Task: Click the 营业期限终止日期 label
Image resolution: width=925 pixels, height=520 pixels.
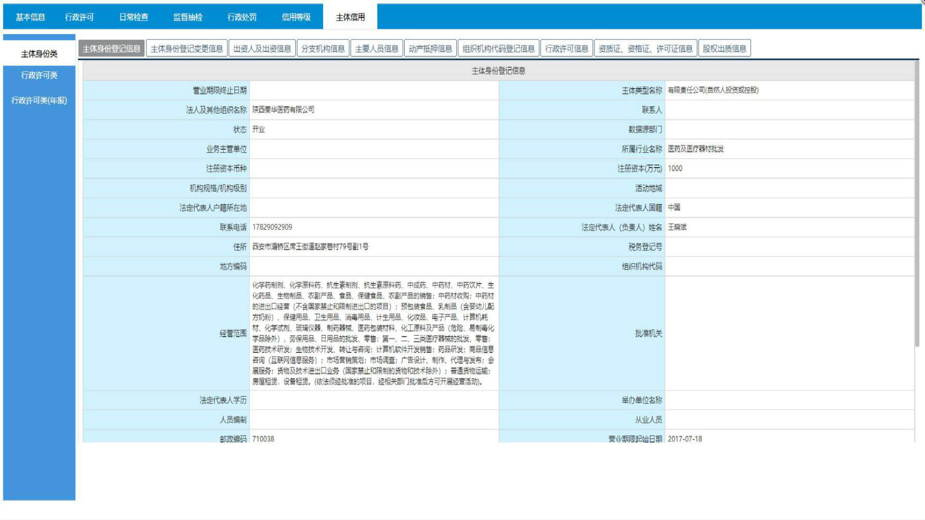Action: coord(220,91)
